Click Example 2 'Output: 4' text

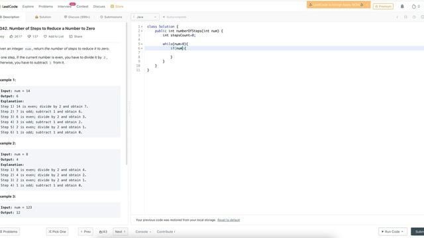(9, 159)
